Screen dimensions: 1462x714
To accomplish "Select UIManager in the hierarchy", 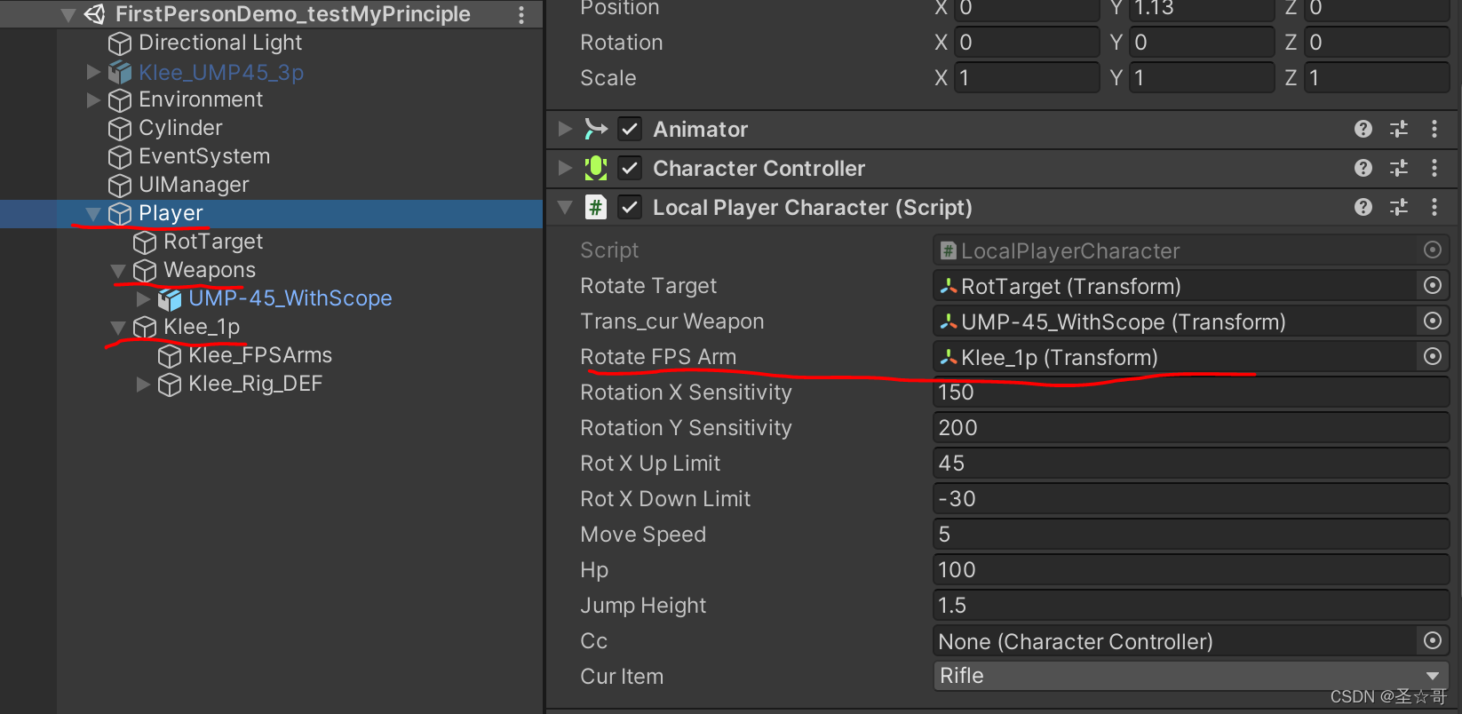I will pyautogui.click(x=194, y=185).
